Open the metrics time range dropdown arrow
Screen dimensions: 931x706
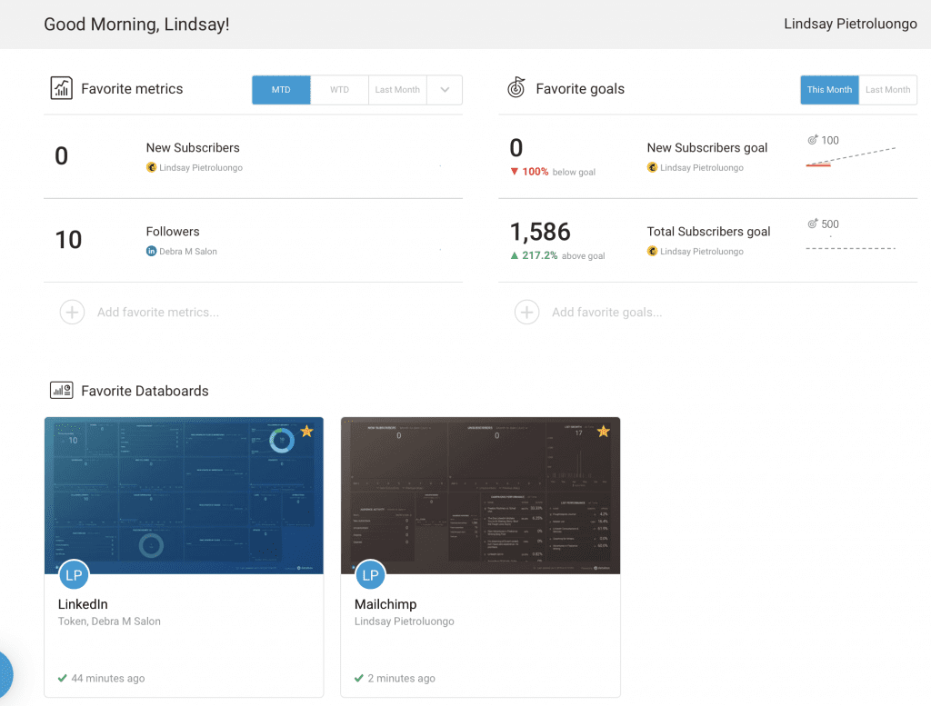[445, 90]
